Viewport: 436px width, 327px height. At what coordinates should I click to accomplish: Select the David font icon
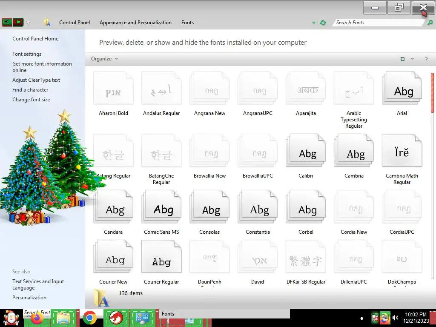point(258,257)
